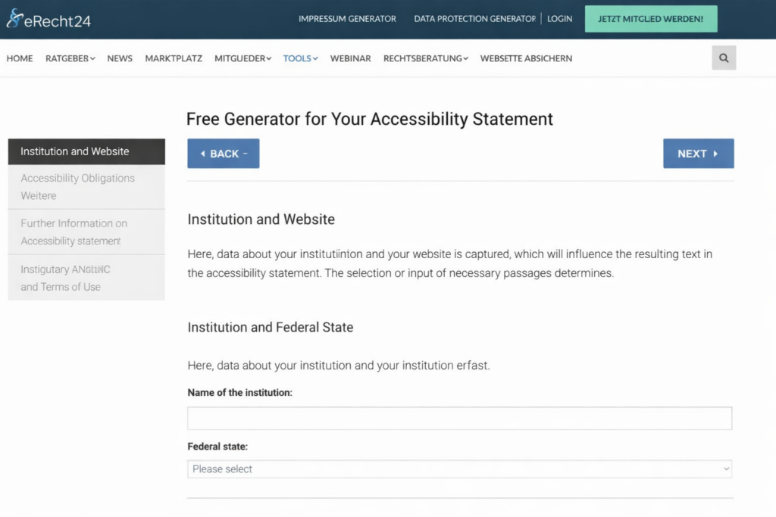Open the DATA PROTECTION GENERATOR link
Screen dimensions: 776x517
point(474,18)
